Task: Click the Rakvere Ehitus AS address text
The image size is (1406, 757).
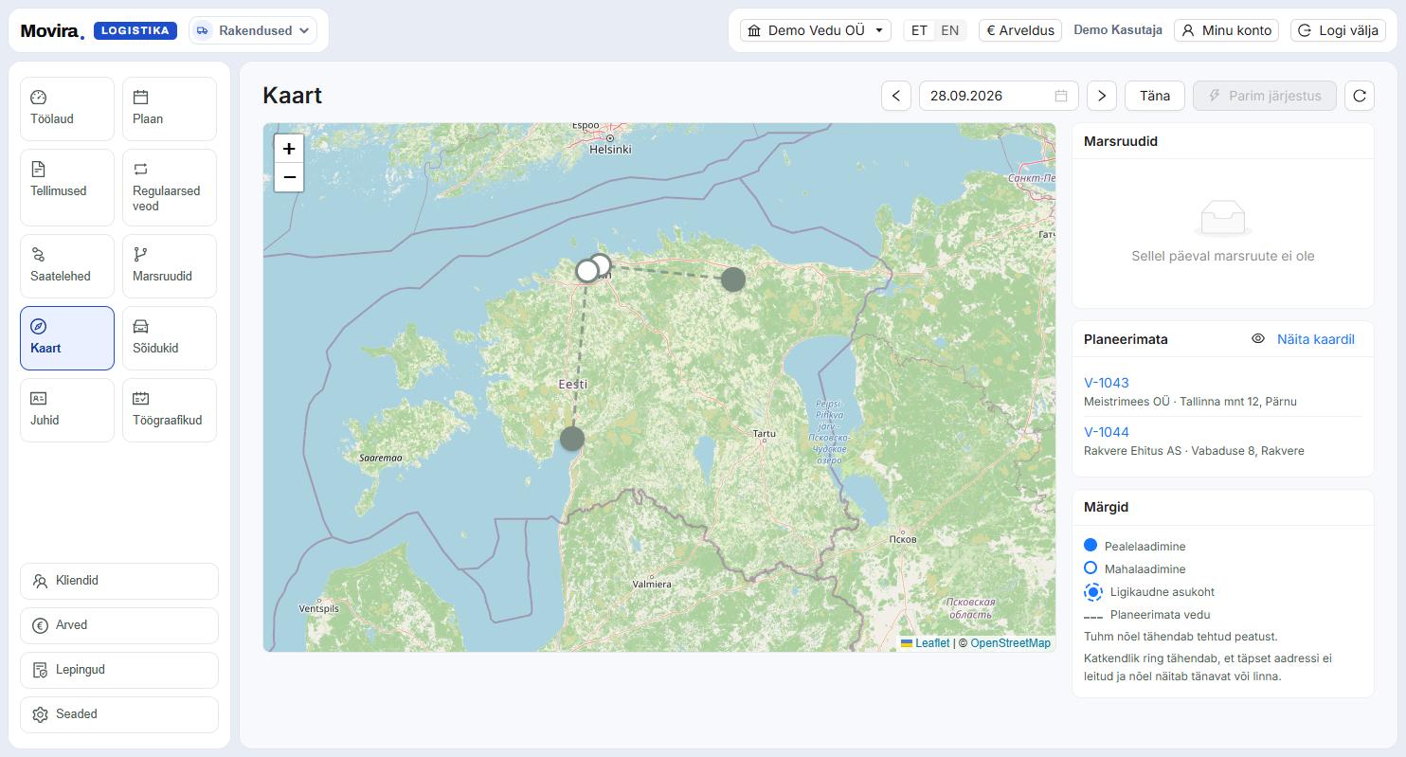Action: pos(1194,451)
